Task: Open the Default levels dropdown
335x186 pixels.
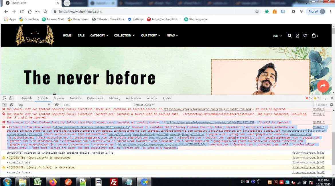Action: pos(143,105)
